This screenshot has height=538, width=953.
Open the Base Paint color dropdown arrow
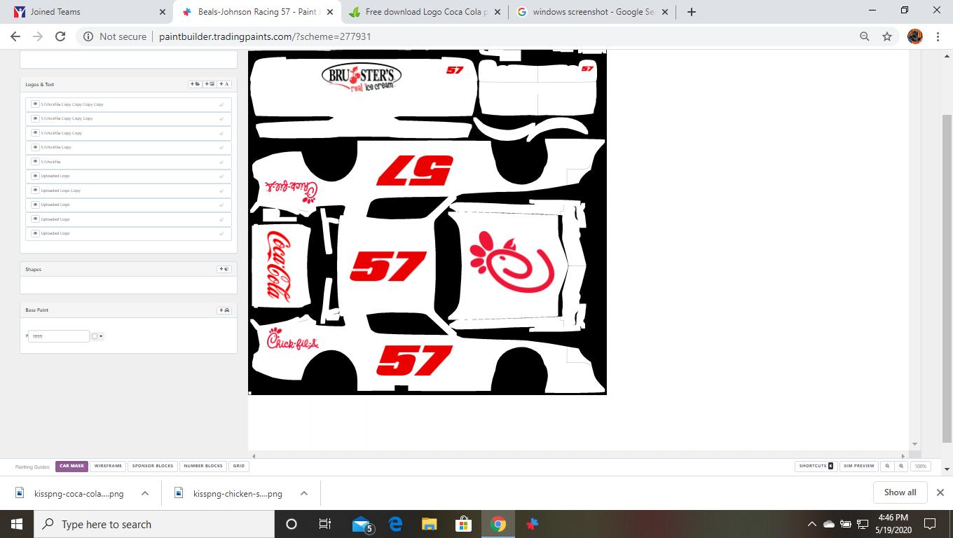click(101, 336)
